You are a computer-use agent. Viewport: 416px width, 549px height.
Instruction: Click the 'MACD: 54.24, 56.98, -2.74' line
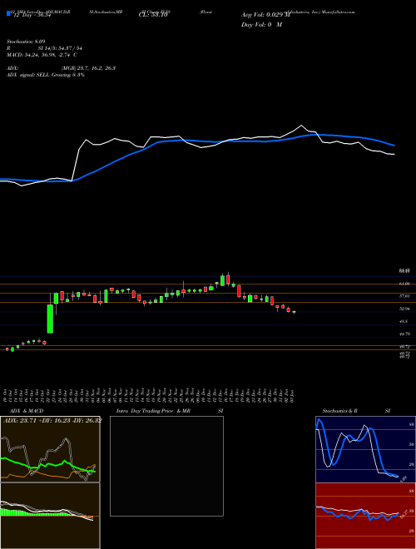(x=40, y=55)
